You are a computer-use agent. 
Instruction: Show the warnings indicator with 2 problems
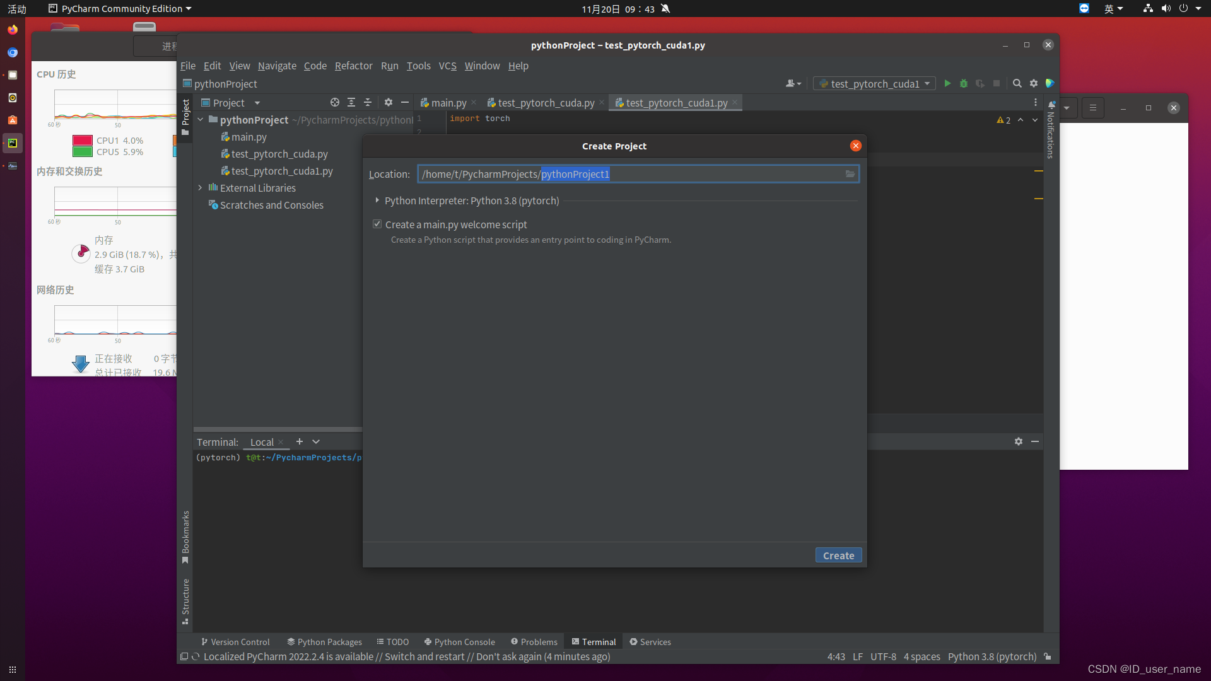[1003, 120]
